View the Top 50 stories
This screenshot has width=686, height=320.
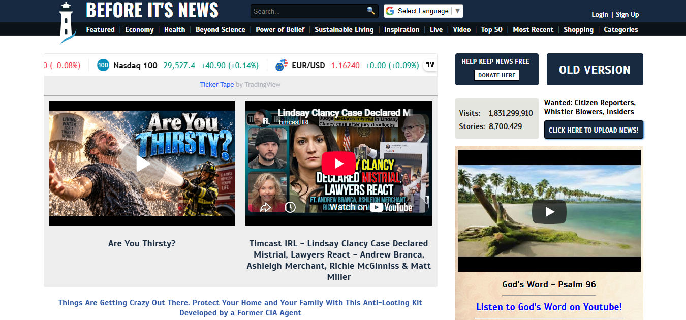(x=492, y=29)
